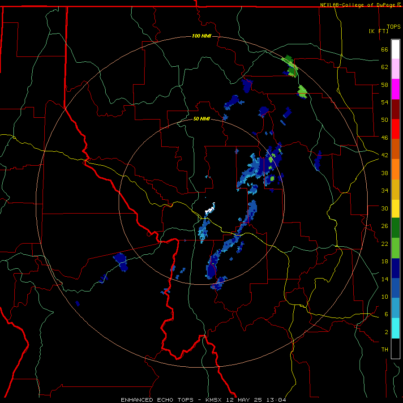The width and height of the screenshot is (403, 403).
Task: Click the 46 value on the tops scale
Action: pos(385,138)
